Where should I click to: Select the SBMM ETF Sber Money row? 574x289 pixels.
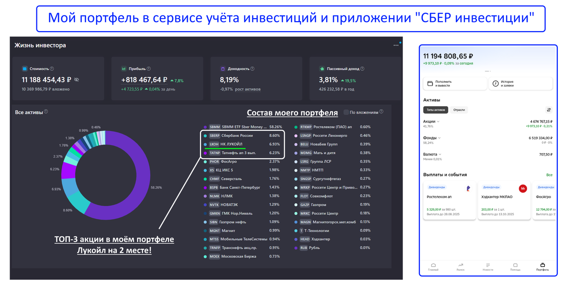243,127
